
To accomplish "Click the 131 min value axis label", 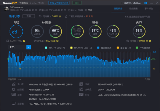I will 154,69.
